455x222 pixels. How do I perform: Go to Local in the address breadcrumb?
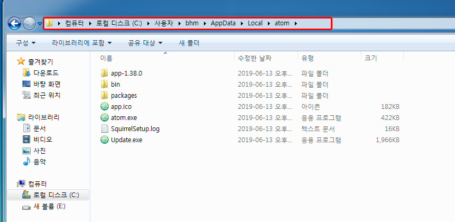tap(255, 23)
